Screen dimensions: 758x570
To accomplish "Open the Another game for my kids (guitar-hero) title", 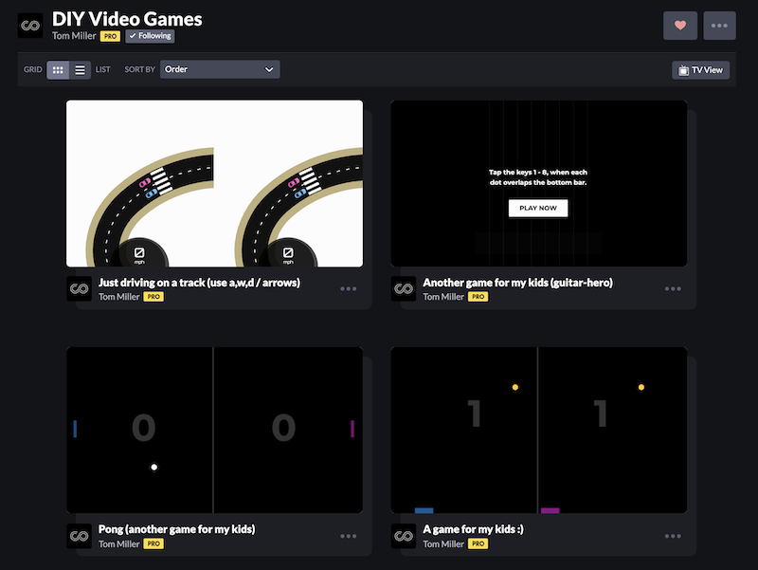I will (x=517, y=283).
